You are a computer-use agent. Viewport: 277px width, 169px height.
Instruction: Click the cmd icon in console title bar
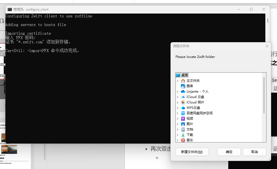point(10,9)
